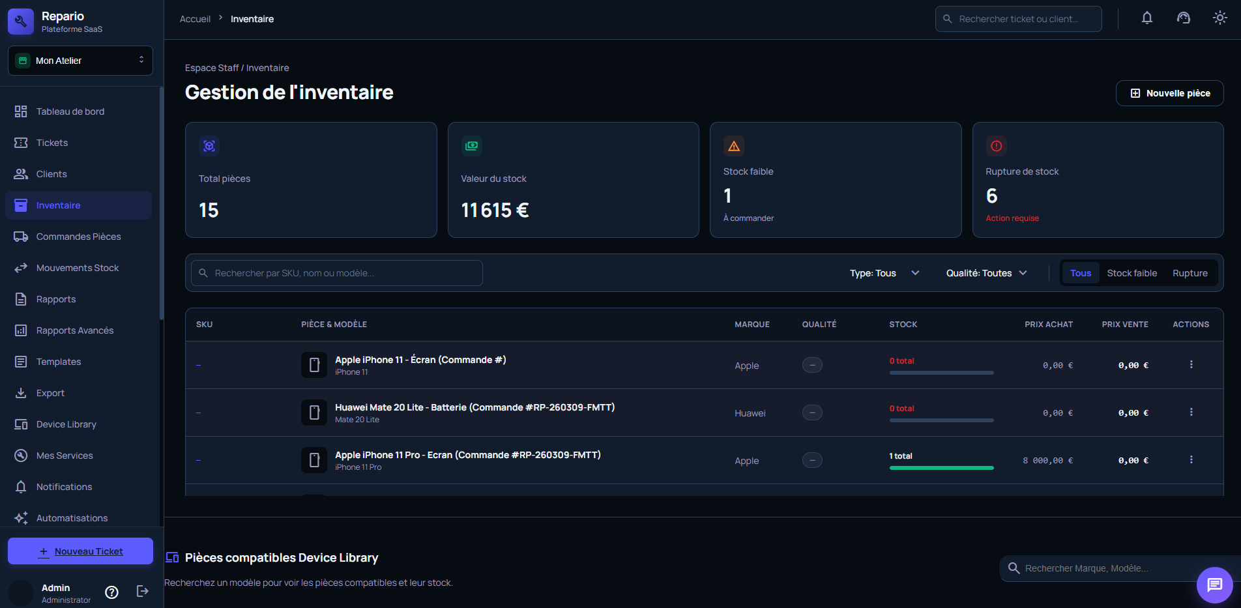Image resolution: width=1241 pixels, height=608 pixels.
Task: Expand the Type: Tous dropdown
Action: point(884,273)
